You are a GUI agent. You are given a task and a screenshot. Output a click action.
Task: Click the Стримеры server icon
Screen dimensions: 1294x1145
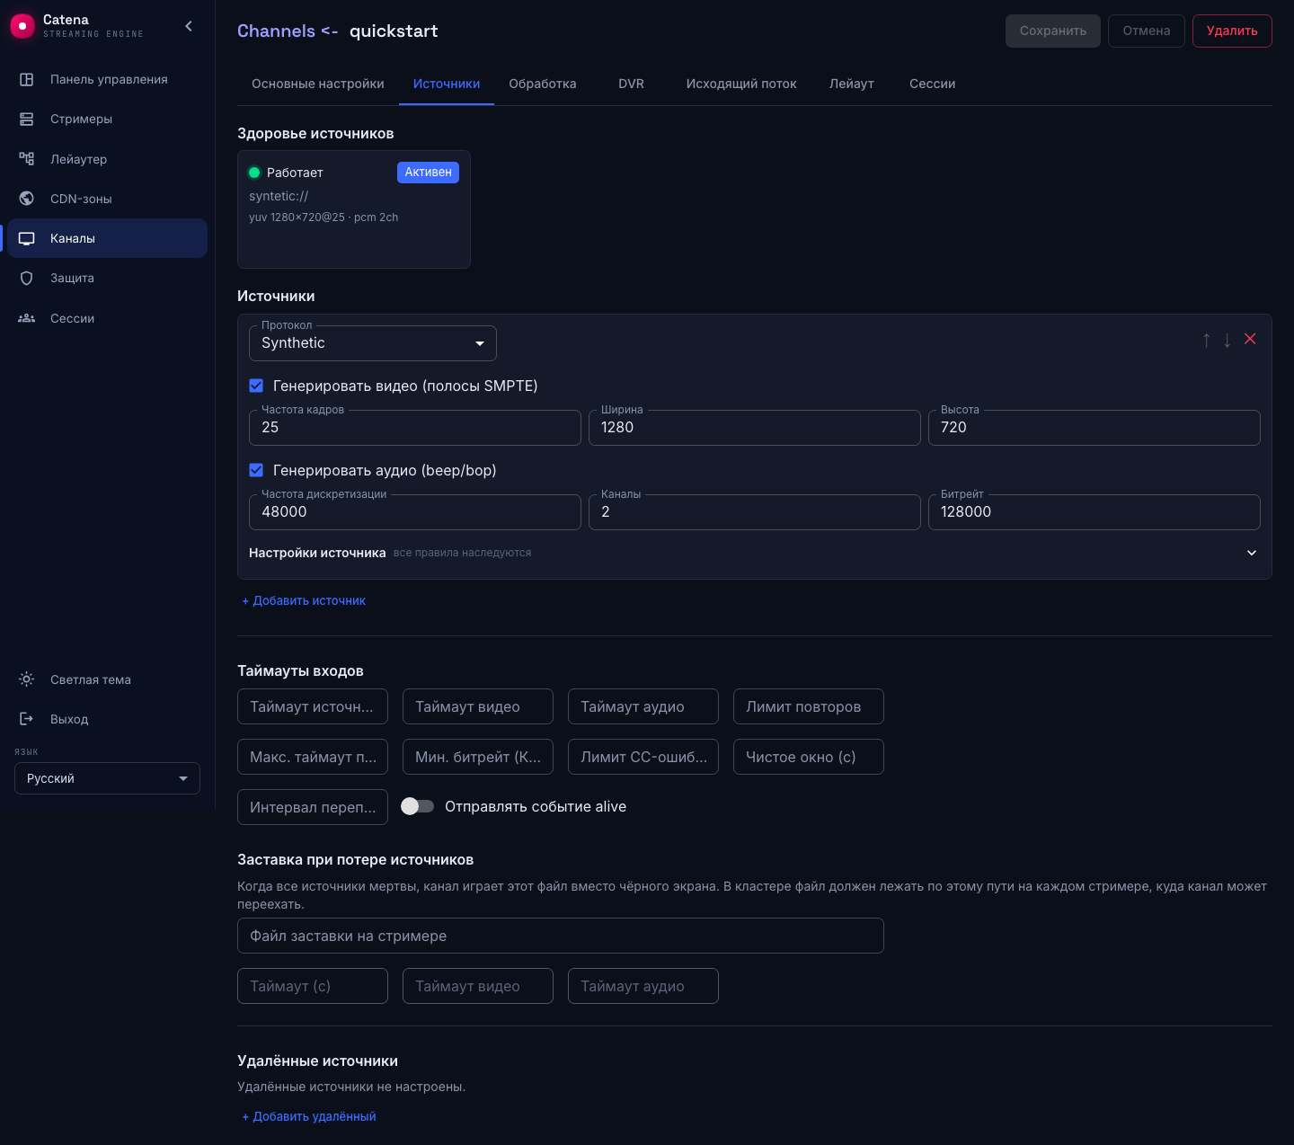[27, 119]
